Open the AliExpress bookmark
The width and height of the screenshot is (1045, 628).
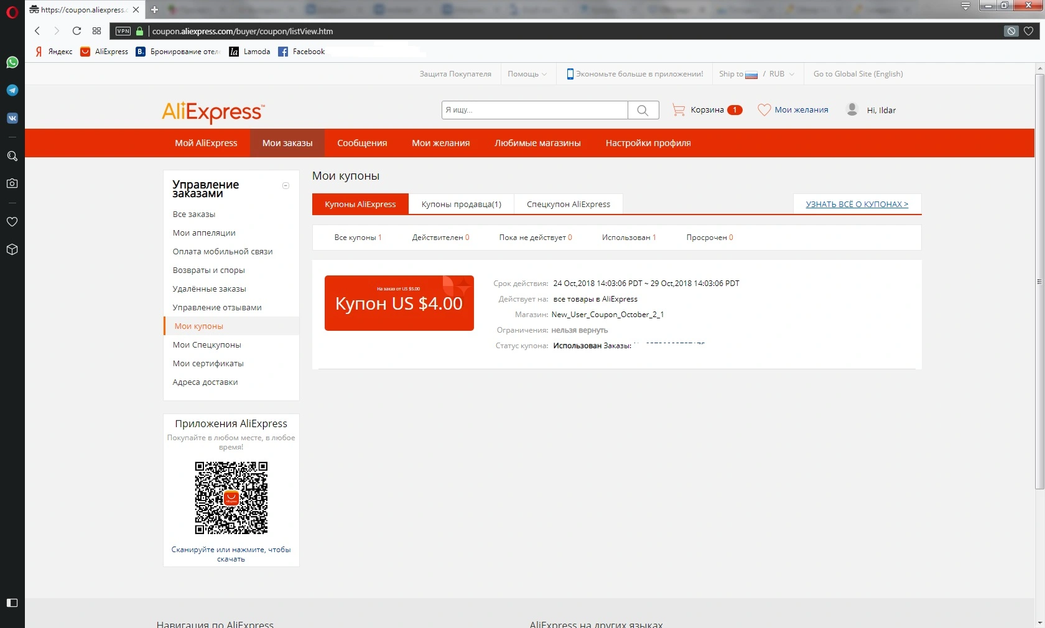pyautogui.click(x=104, y=52)
